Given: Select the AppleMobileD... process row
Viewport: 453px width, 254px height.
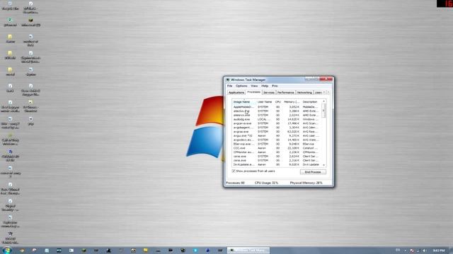Looking at the screenshot, I should pyautogui.click(x=277, y=107).
